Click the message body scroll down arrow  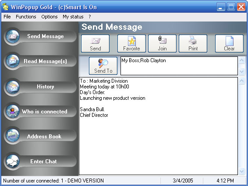pyautogui.click(x=242, y=171)
